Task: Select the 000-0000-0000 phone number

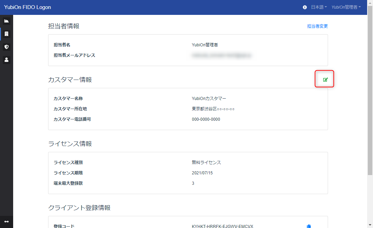Action: tap(206, 119)
